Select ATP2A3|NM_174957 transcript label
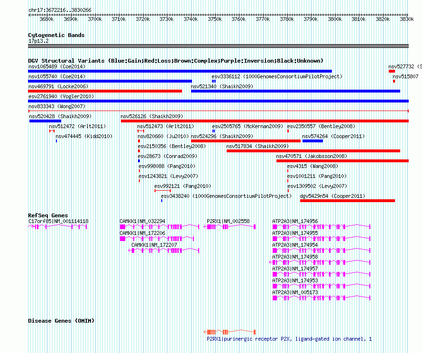This screenshot has height=353, width=422. 295,269
